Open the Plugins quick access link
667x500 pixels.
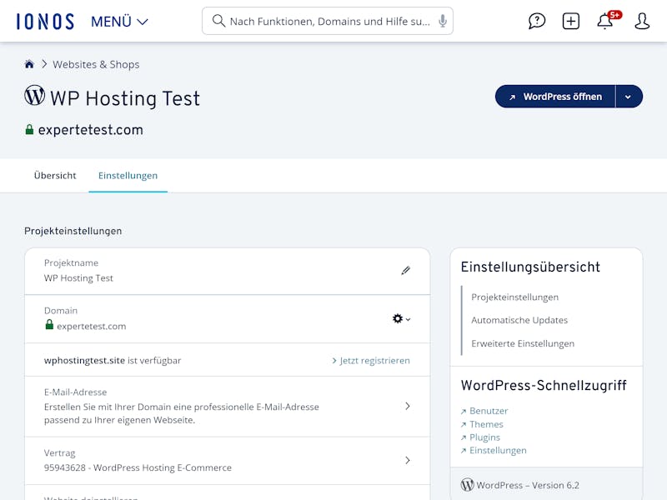pos(484,437)
